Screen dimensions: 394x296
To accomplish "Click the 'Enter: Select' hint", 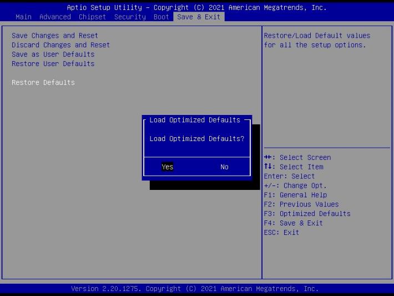I will point(289,176).
